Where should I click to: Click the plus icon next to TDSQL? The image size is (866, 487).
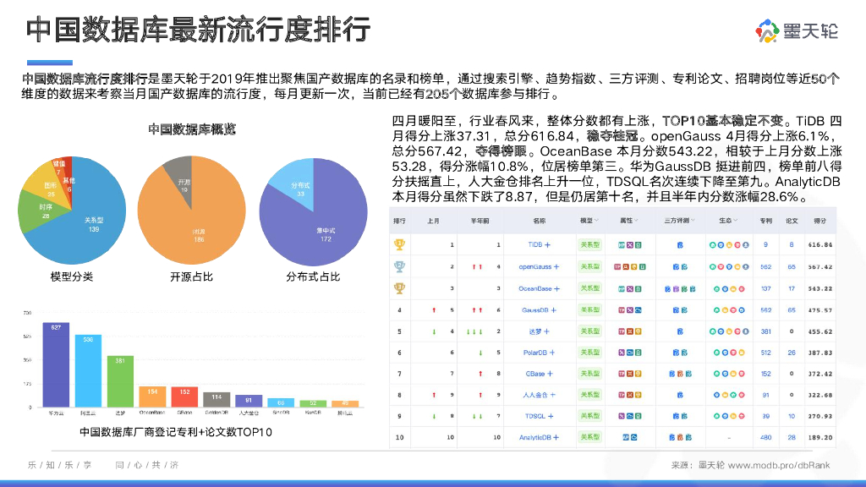coord(550,416)
